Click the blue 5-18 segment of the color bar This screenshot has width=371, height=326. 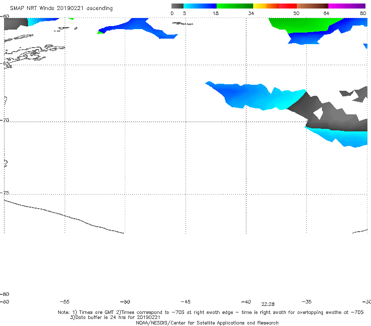tap(200, 6)
